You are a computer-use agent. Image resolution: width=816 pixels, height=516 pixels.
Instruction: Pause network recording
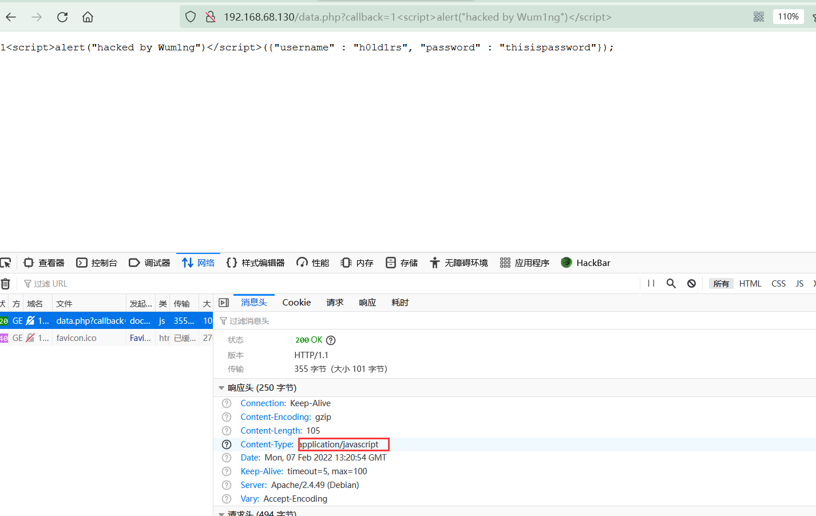[x=651, y=284]
